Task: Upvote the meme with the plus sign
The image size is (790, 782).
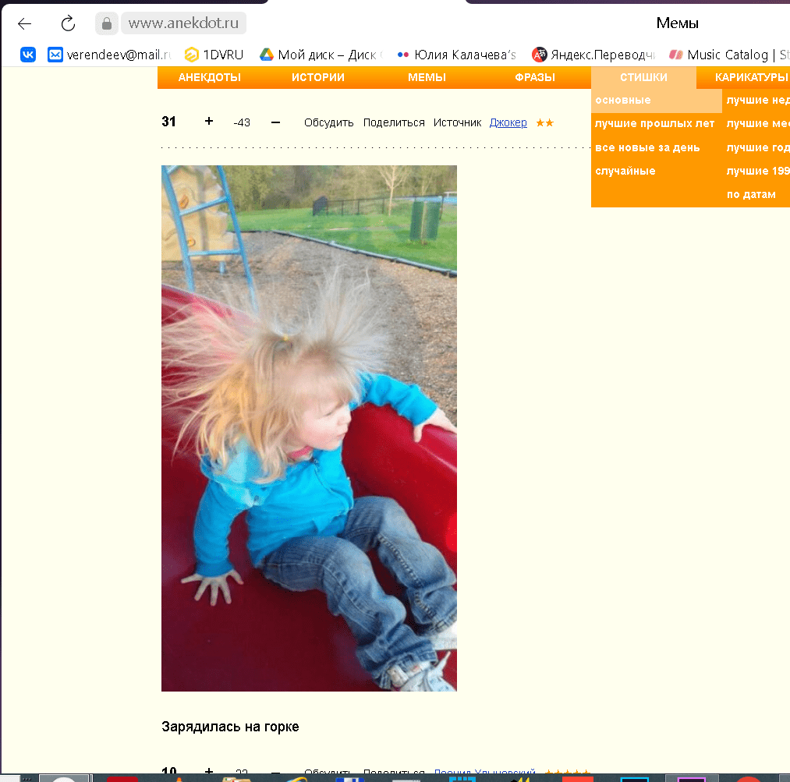Action: pyautogui.click(x=208, y=122)
